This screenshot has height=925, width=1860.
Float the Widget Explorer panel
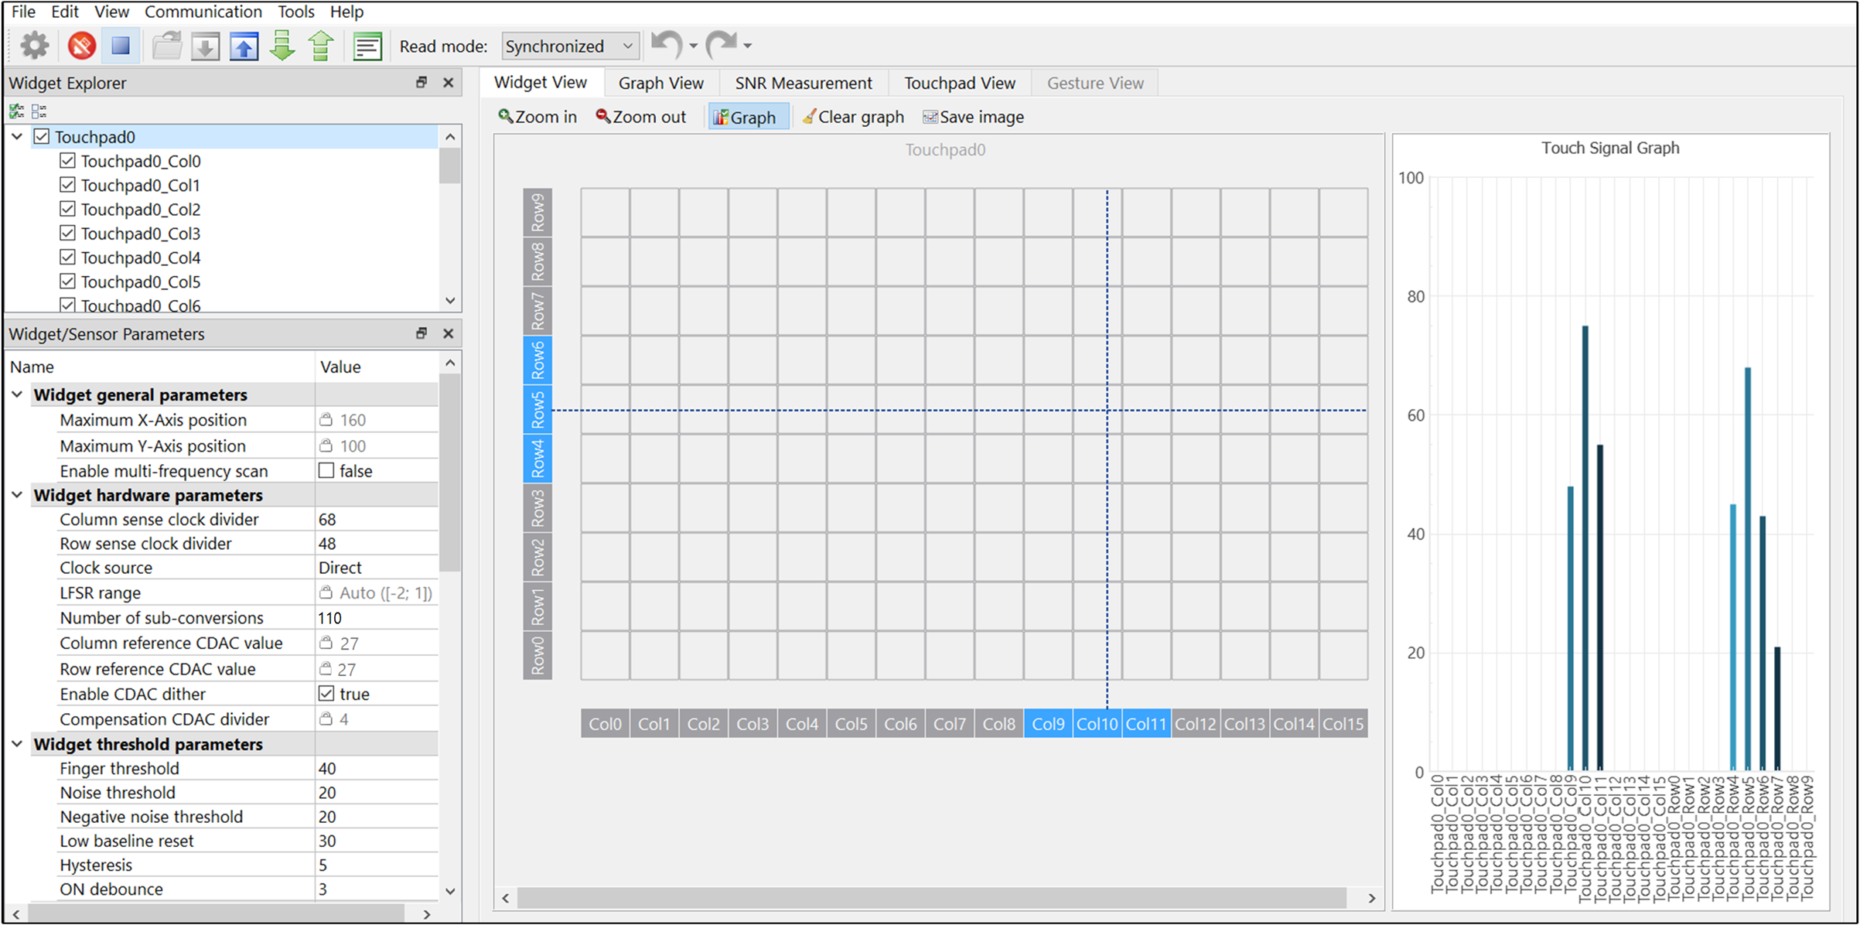click(x=421, y=82)
